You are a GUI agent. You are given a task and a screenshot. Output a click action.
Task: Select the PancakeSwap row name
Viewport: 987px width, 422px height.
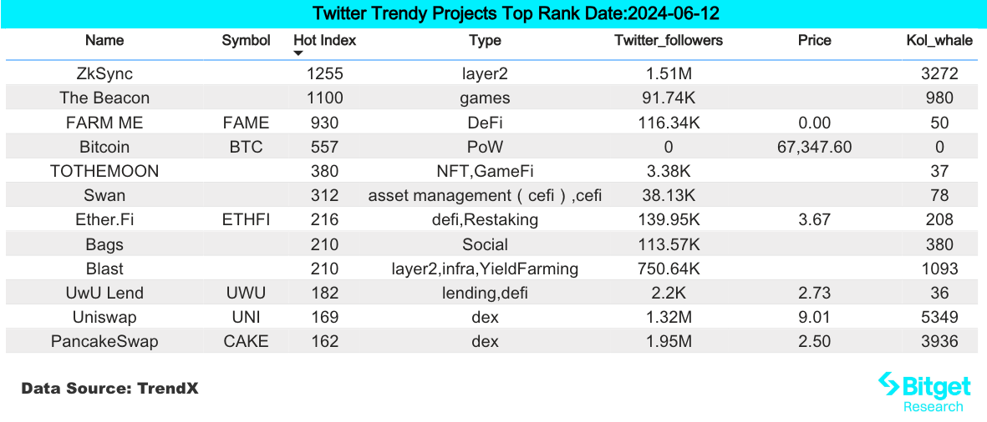click(104, 342)
